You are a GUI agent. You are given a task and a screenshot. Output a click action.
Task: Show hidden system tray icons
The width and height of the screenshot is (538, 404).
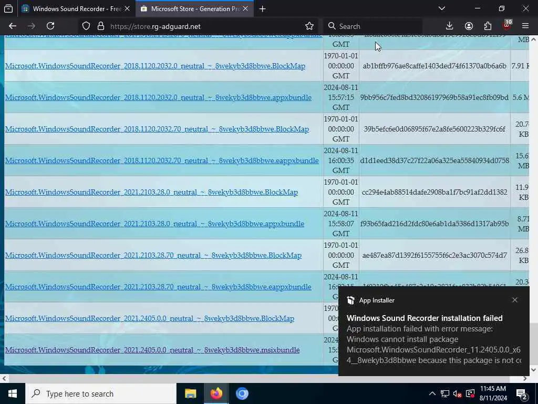pyautogui.click(x=432, y=393)
